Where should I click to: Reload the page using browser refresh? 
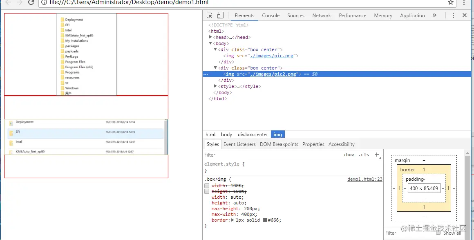tap(31, 2)
